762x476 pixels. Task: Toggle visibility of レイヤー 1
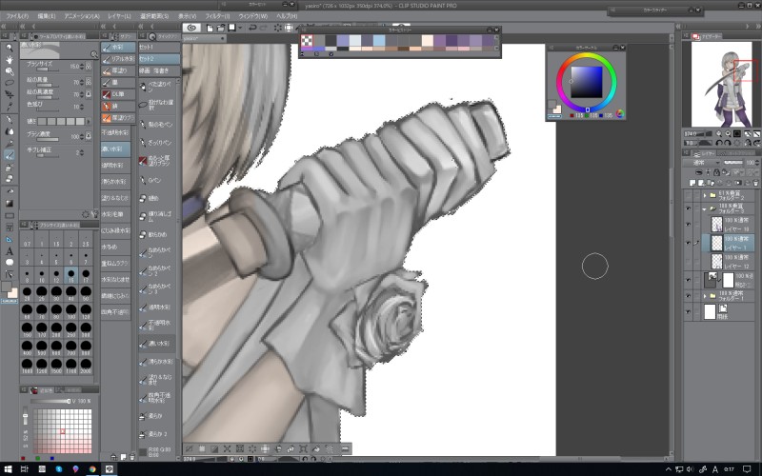688,243
